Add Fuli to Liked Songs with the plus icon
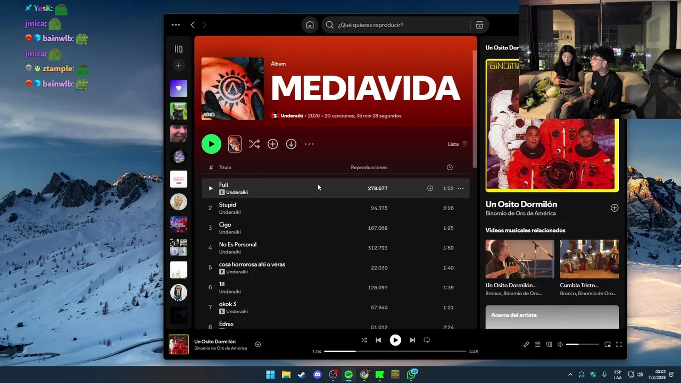The image size is (681, 383). (430, 188)
